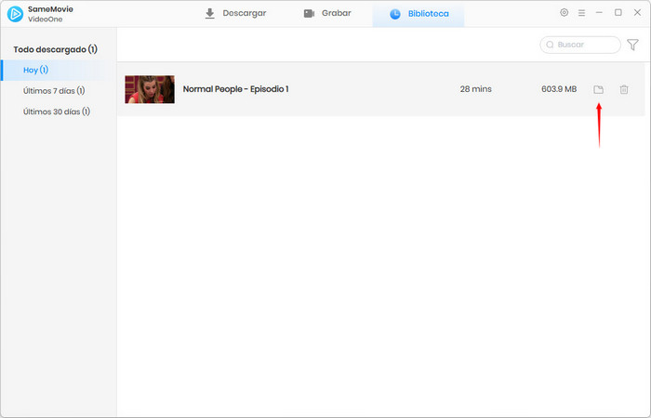Image resolution: width=651 pixels, height=418 pixels.
Task: Show Últimos 7 días downloads
Action: coord(54,91)
